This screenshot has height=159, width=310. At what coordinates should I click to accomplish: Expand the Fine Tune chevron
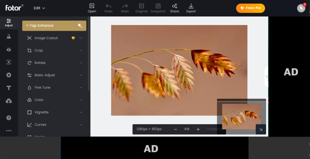point(81,87)
